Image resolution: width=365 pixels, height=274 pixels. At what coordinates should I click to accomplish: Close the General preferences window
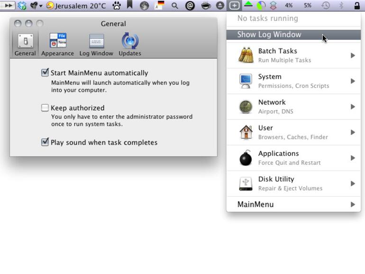coord(18,24)
